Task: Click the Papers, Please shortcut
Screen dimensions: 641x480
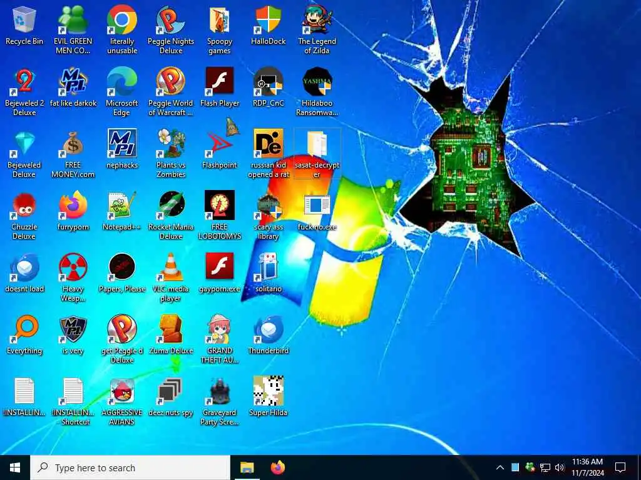Action: [x=122, y=274]
